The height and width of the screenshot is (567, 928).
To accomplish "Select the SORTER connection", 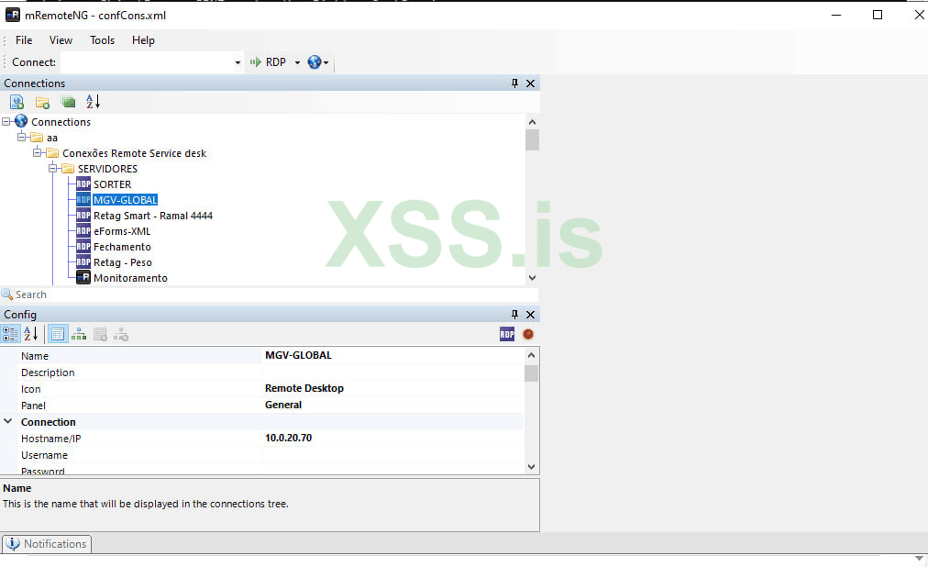I will click(x=112, y=184).
